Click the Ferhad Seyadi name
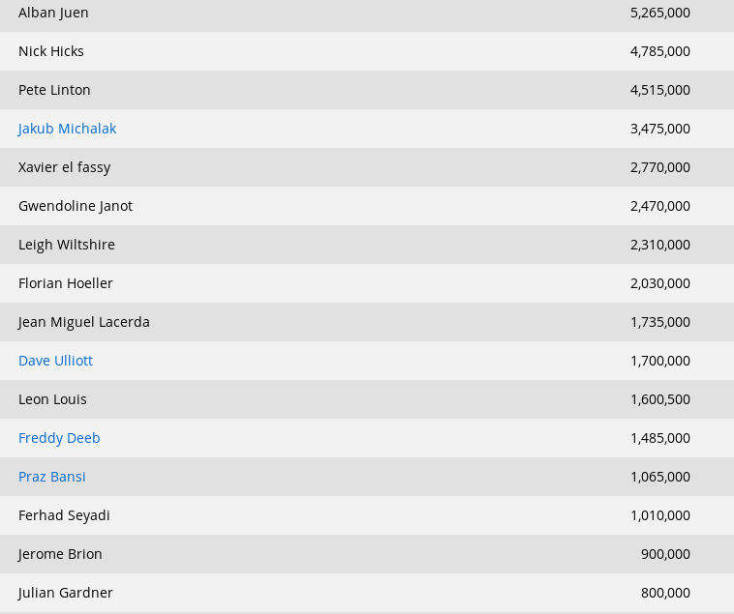Image resolution: width=734 pixels, height=614 pixels. [x=64, y=515]
